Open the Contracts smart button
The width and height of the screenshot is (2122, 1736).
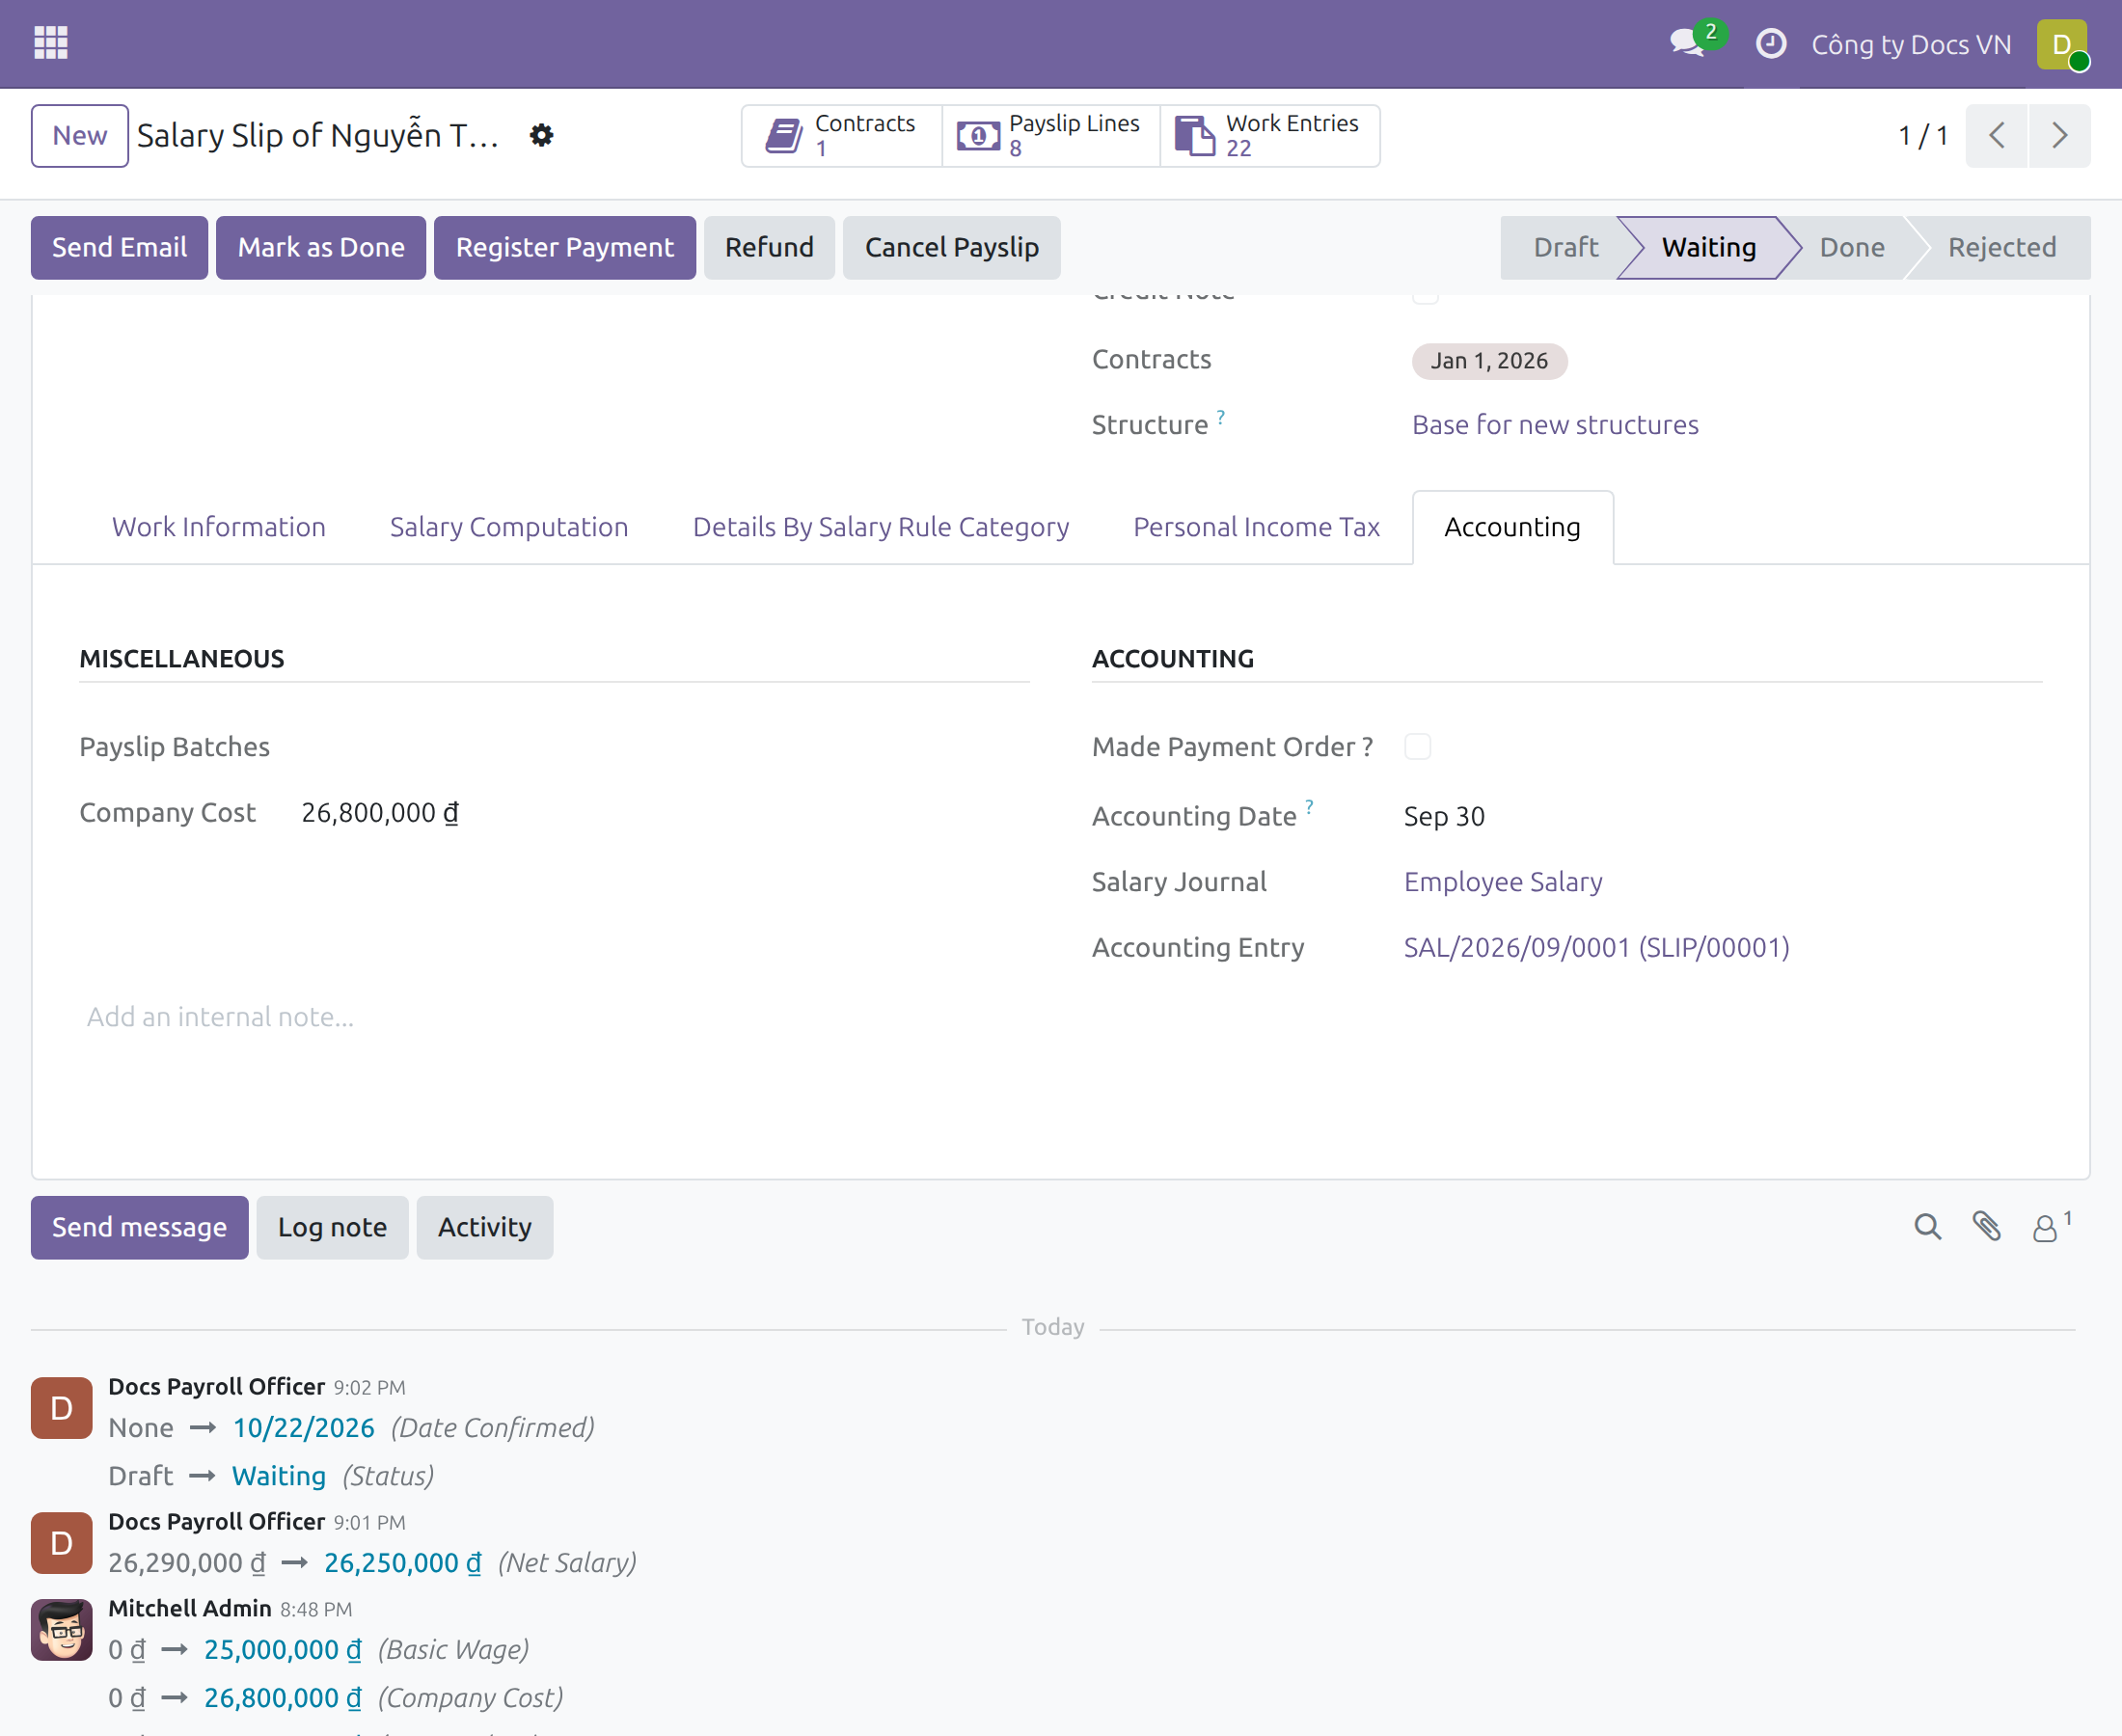coord(841,136)
